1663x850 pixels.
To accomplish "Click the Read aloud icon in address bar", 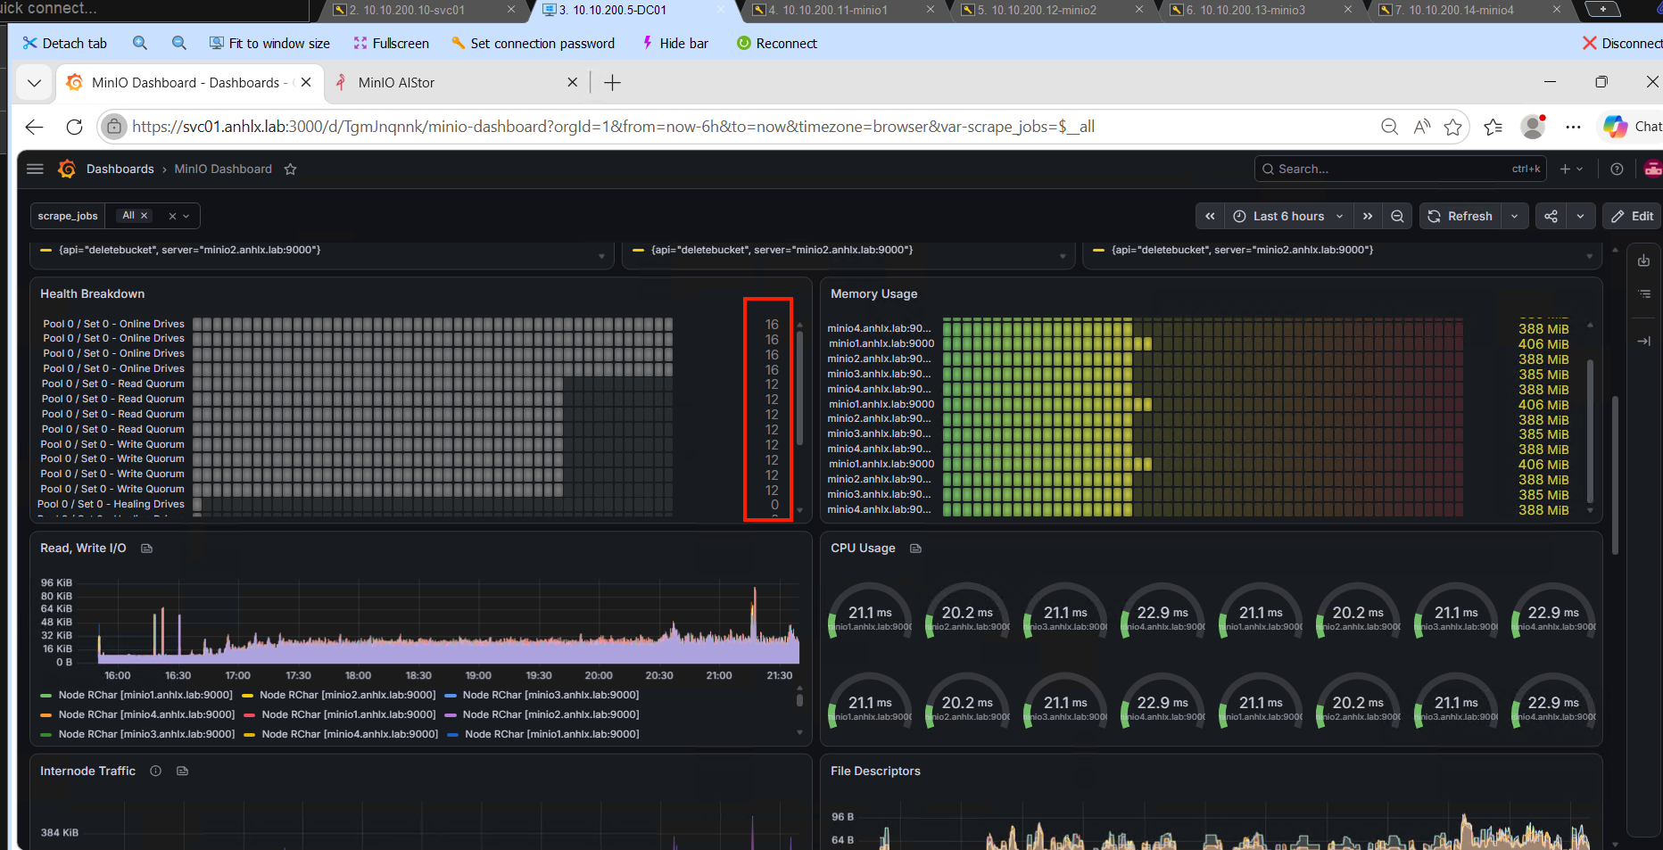I will coord(1422,127).
